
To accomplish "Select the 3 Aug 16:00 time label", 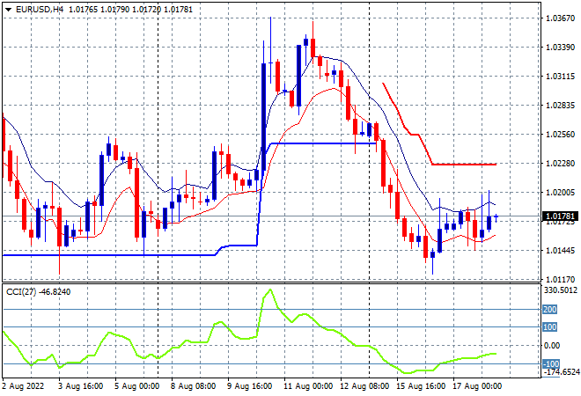I will tap(80, 386).
